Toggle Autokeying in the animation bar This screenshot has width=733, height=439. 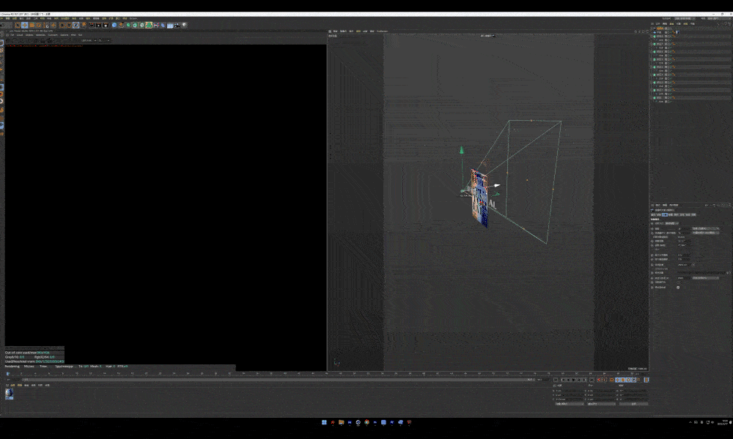pyautogui.click(x=603, y=380)
